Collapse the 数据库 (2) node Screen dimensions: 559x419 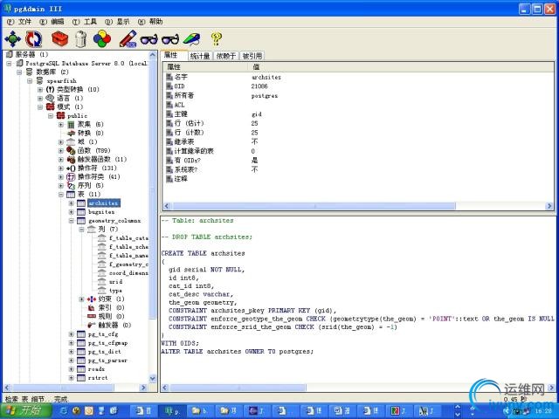pyautogui.click(x=19, y=72)
